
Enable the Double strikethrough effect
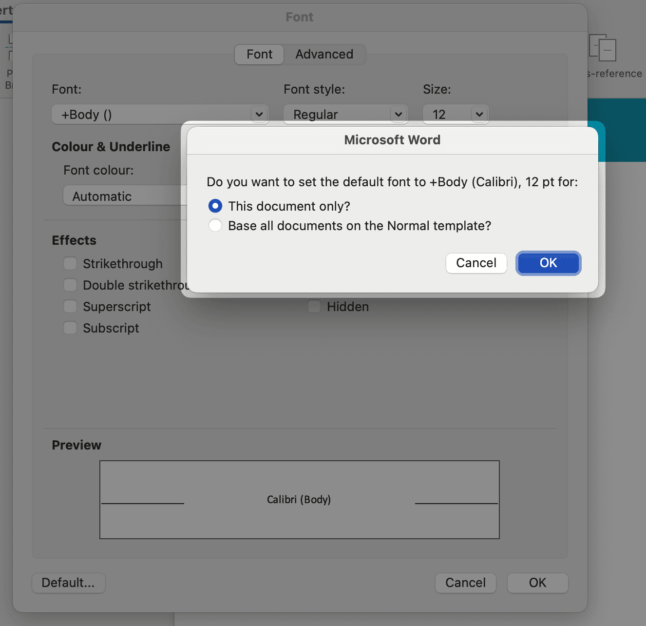[70, 285]
